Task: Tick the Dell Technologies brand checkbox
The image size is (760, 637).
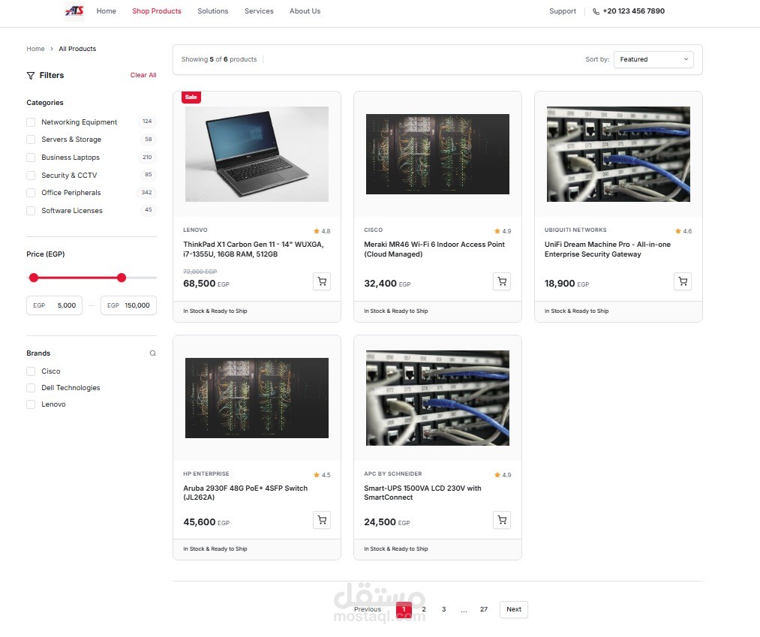Action: pyautogui.click(x=31, y=388)
